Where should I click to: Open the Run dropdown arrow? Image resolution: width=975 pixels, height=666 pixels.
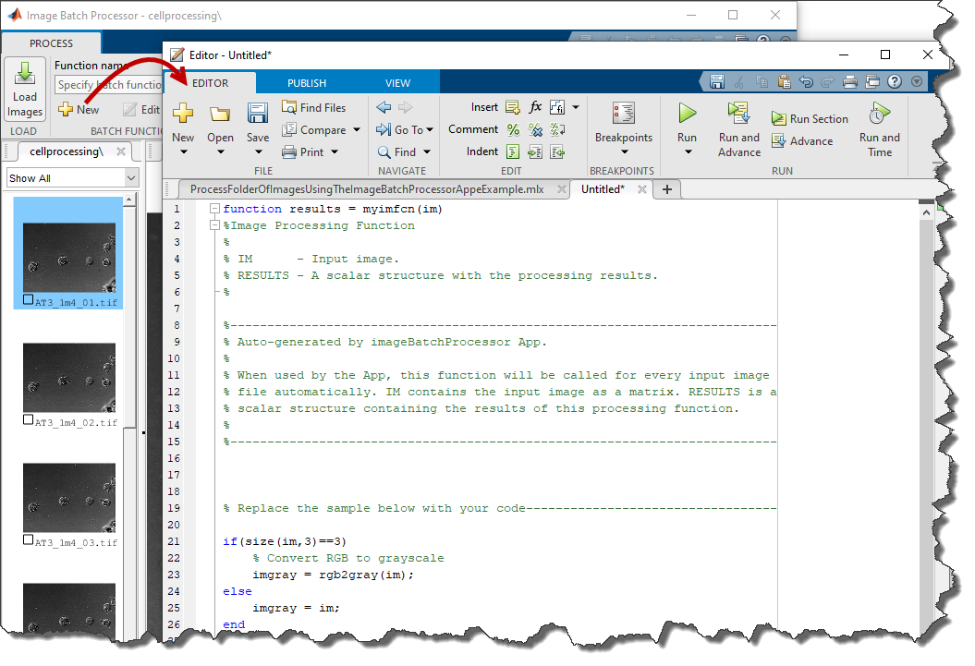[x=688, y=152]
